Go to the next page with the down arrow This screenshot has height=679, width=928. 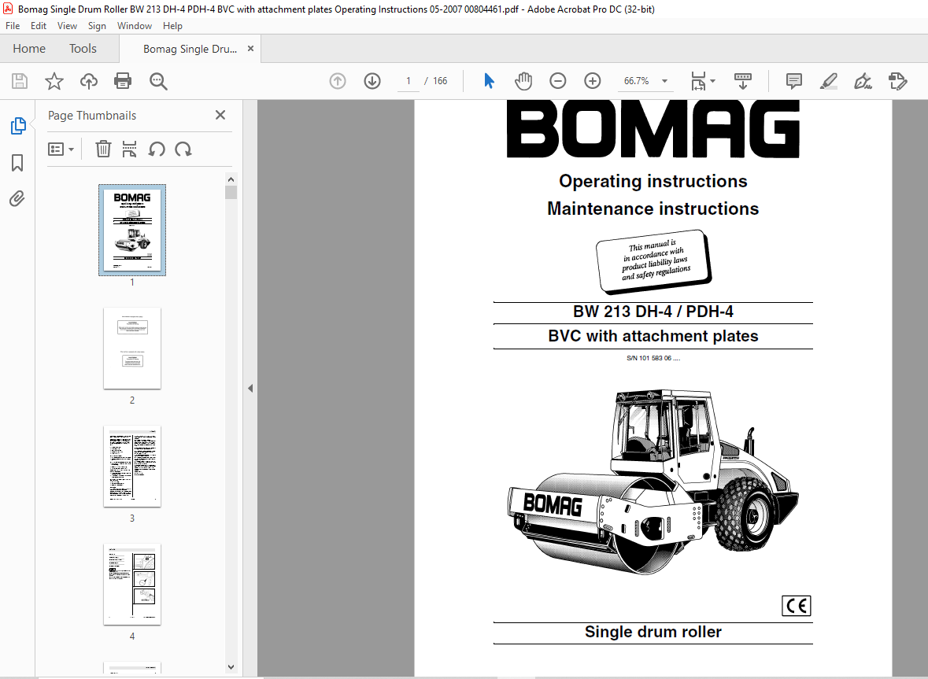(x=372, y=81)
